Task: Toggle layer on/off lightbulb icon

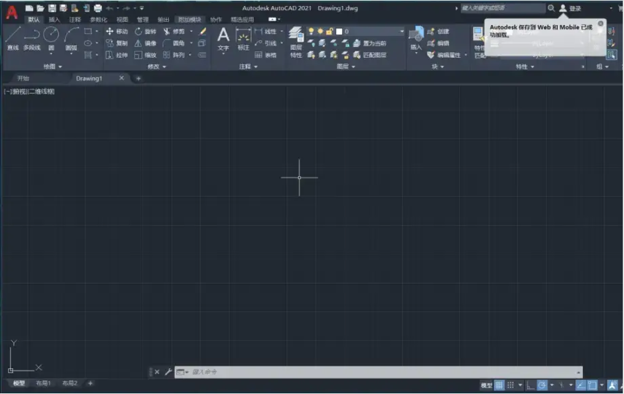Action: tap(311, 31)
